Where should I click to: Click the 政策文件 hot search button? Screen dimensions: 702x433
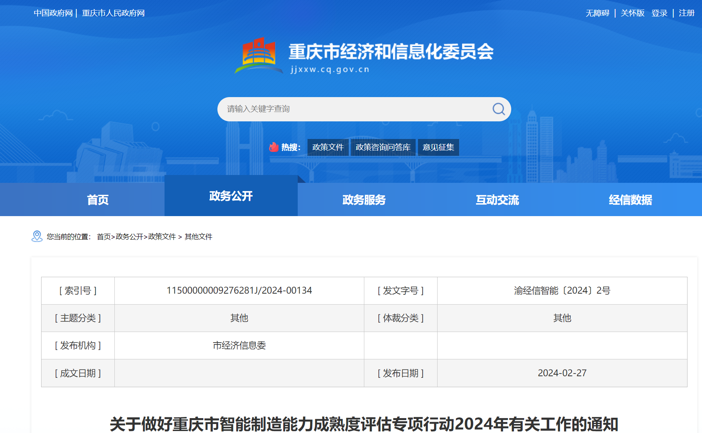click(x=327, y=147)
